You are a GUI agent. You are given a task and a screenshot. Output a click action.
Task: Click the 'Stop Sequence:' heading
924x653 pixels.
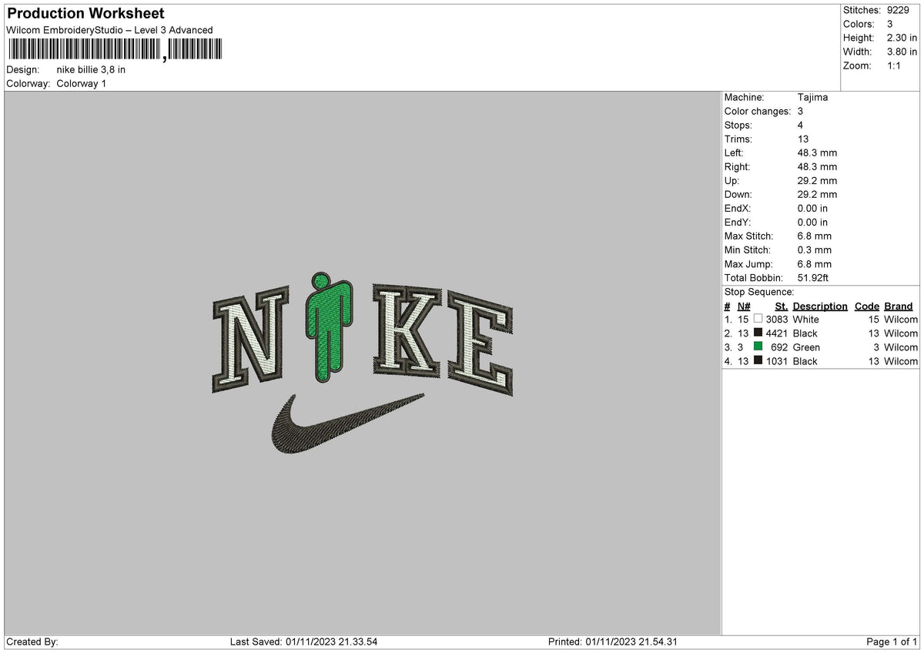click(x=759, y=292)
